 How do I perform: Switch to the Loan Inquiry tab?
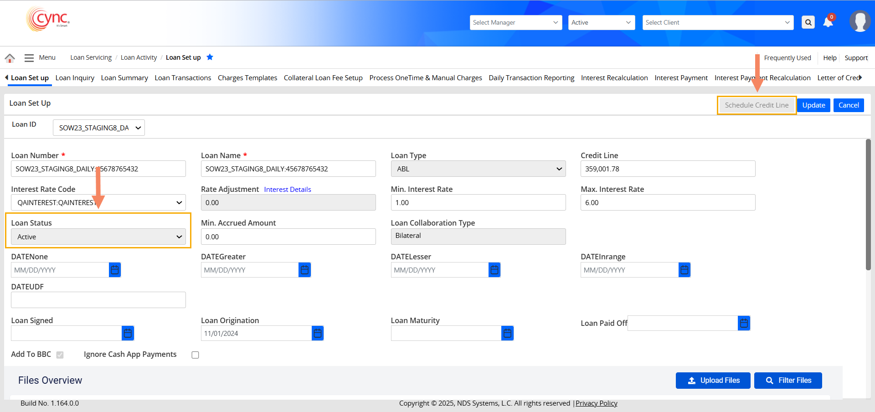[x=75, y=78]
